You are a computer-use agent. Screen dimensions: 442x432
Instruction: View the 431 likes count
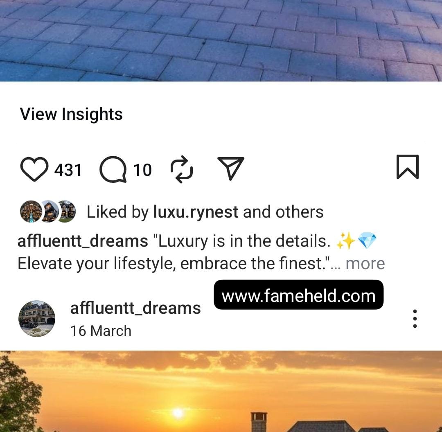click(x=68, y=170)
